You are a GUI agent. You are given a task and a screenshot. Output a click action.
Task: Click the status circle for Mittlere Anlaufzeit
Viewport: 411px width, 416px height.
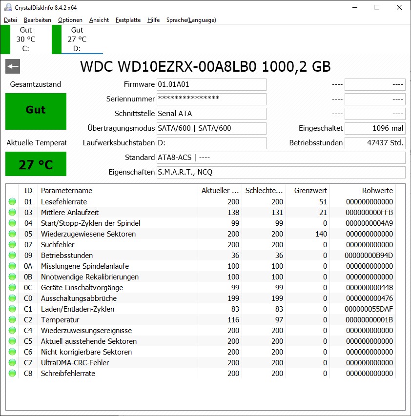coord(12,212)
